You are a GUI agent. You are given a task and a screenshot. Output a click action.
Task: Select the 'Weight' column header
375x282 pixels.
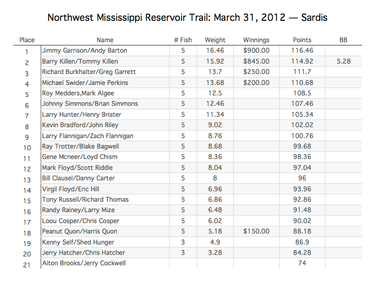coord(215,40)
